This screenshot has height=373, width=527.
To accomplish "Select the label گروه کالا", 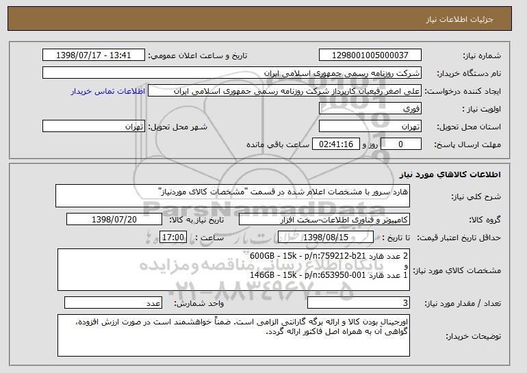I will [x=485, y=220].
